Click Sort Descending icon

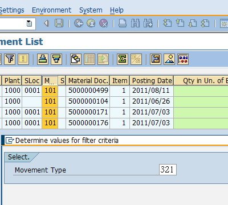click(x=56, y=59)
